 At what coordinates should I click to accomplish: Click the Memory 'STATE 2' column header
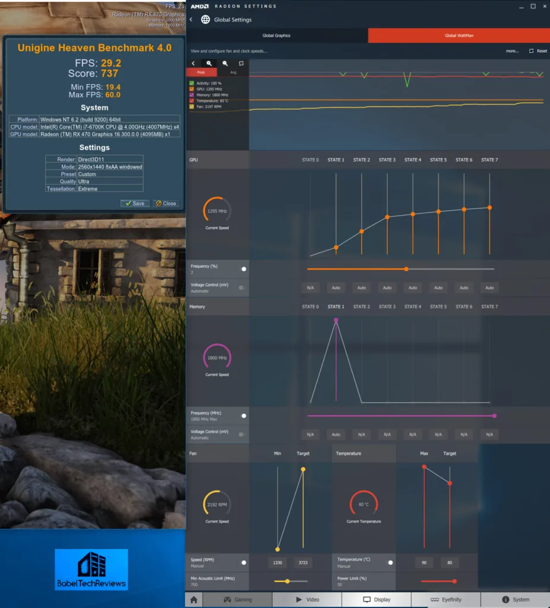tap(362, 307)
